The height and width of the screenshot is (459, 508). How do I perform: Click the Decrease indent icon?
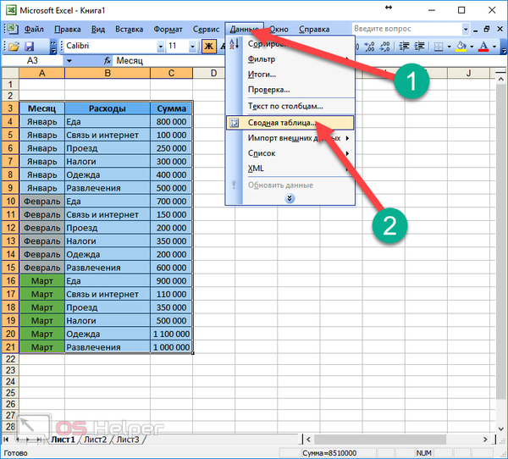pyautogui.click(x=404, y=47)
